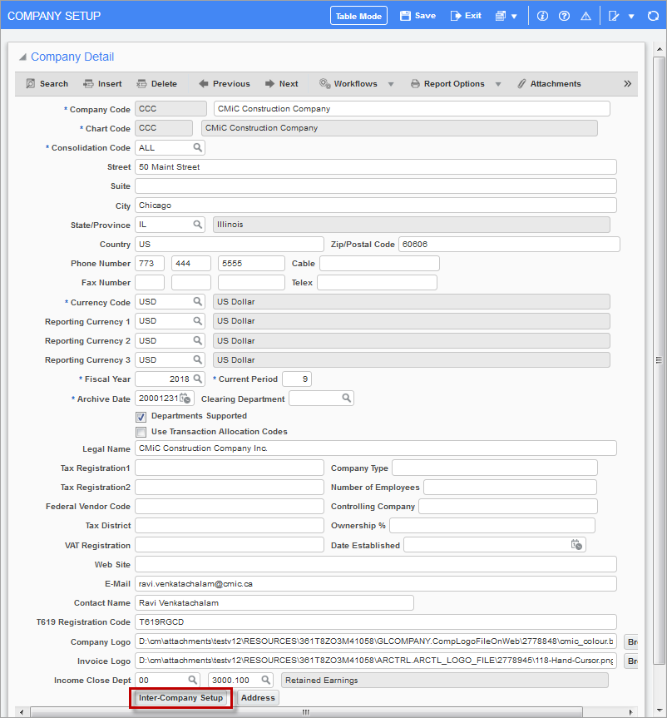Click the Contact Name field
This screenshot has height=718, width=667.
[274, 602]
